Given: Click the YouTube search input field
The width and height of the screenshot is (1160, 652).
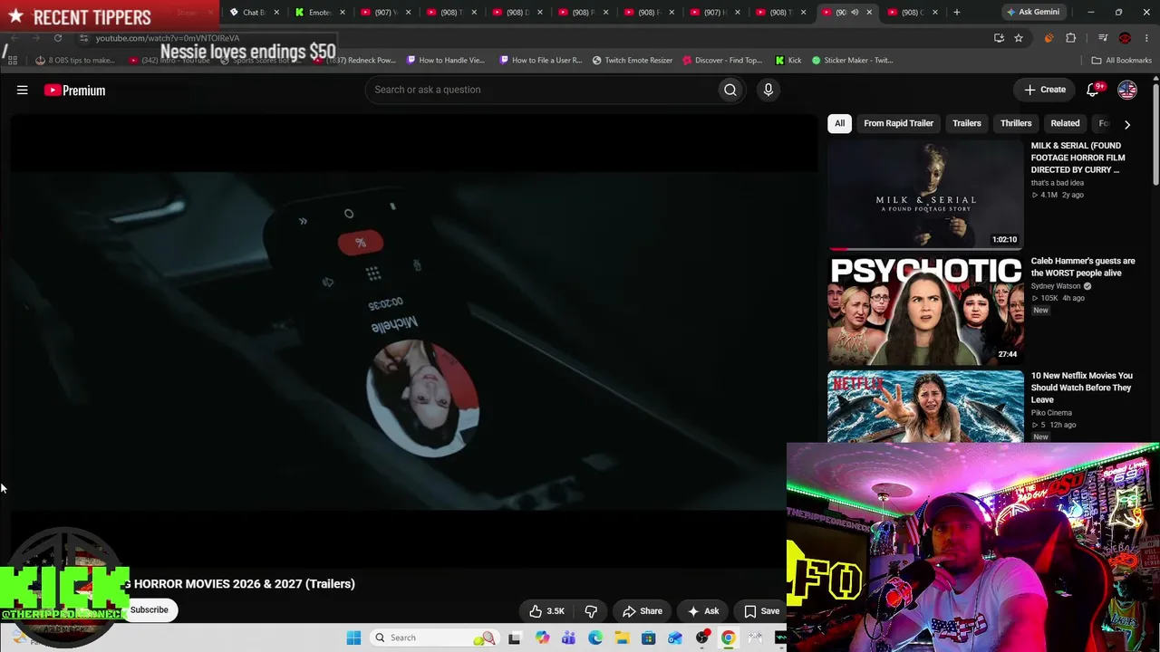Looking at the screenshot, I should pos(541,90).
